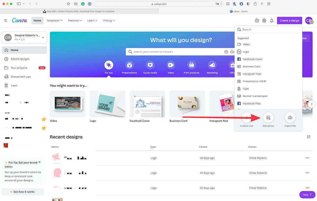Open the Logo suggestion thumbnail
The width and height of the screenshot is (317, 201).
(108, 104)
